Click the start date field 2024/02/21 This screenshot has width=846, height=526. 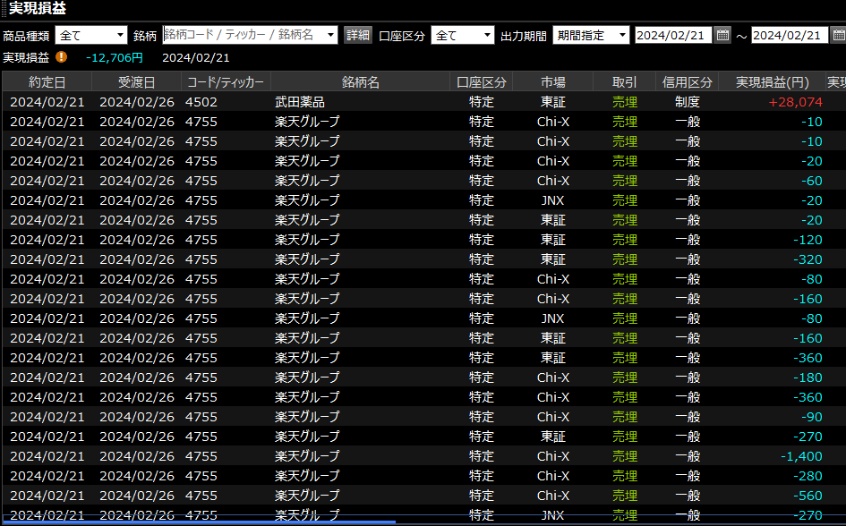coord(673,36)
